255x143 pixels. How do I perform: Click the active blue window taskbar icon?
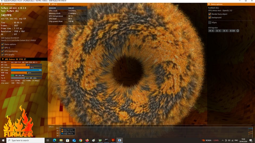[120, 140]
